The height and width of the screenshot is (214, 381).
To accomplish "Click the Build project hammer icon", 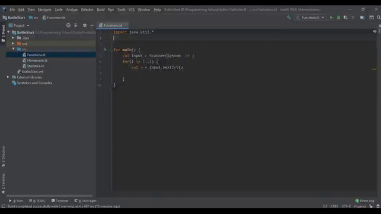I will point(289,17).
